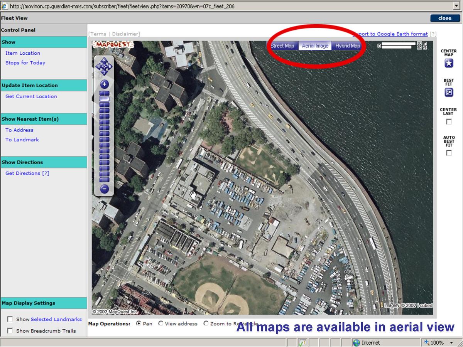Toggle the Auto Best Fit checkbox
This screenshot has width=463, height=347.
tap(449, 153)
